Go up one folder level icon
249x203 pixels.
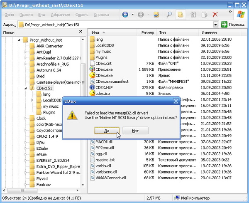(x=156, y=15)
